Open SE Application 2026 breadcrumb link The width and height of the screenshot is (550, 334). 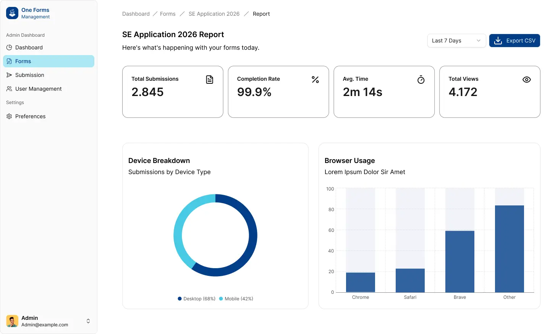[x=214, y=14]
